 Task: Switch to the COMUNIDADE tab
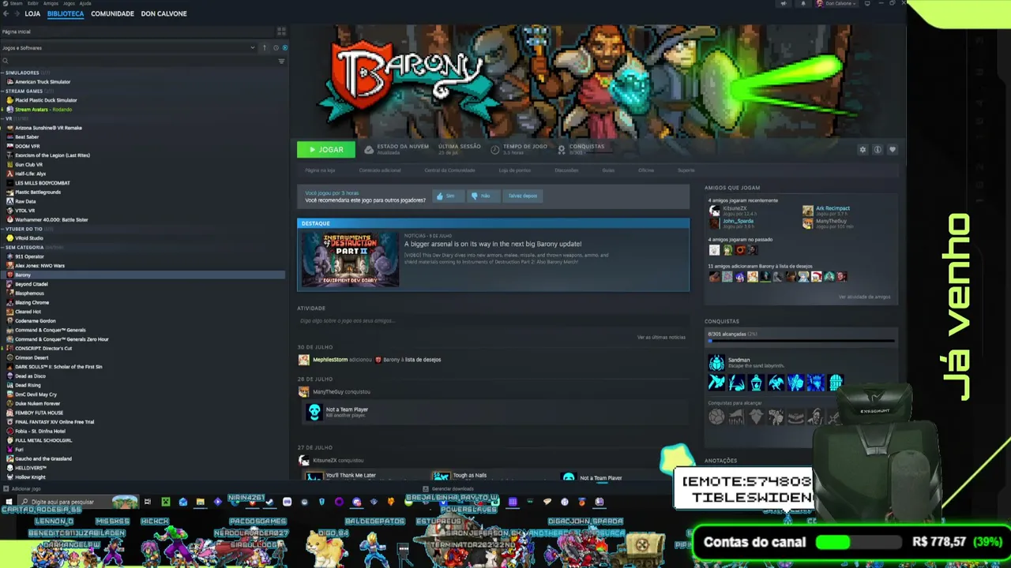point(112,13)
